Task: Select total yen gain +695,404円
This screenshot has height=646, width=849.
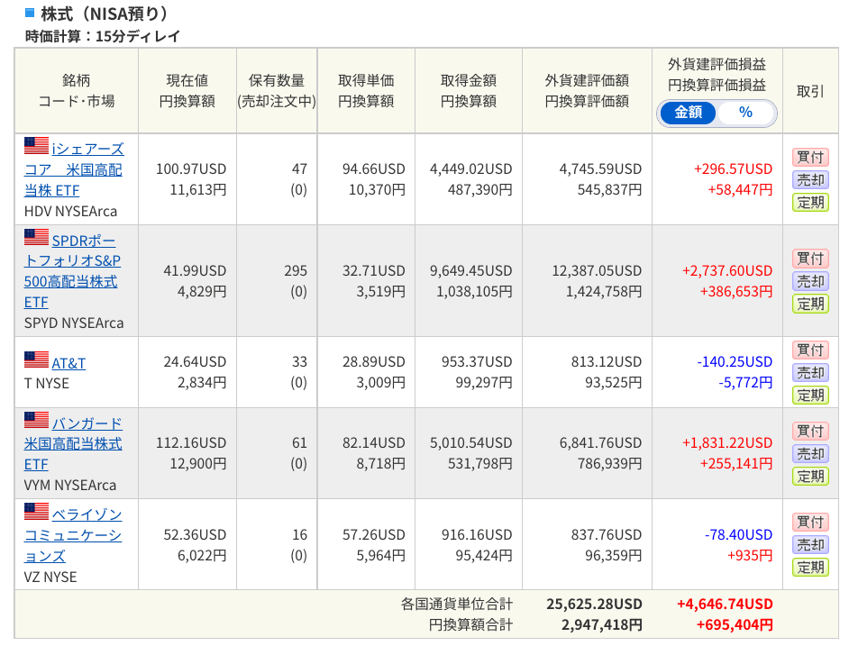Action: click(735, 625)
